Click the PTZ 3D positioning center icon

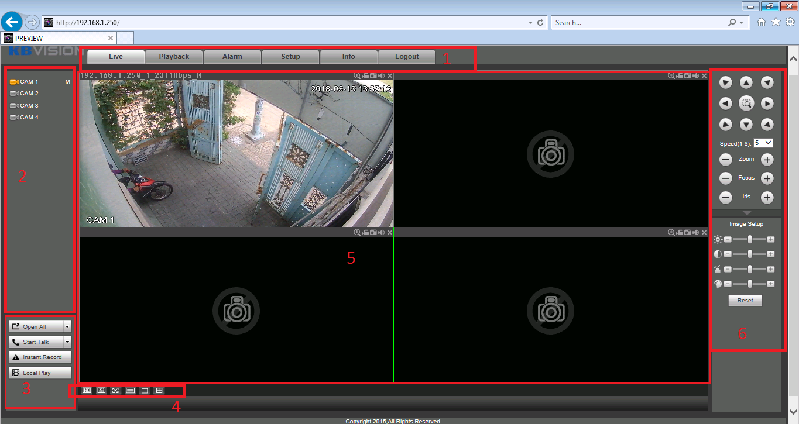746,104
